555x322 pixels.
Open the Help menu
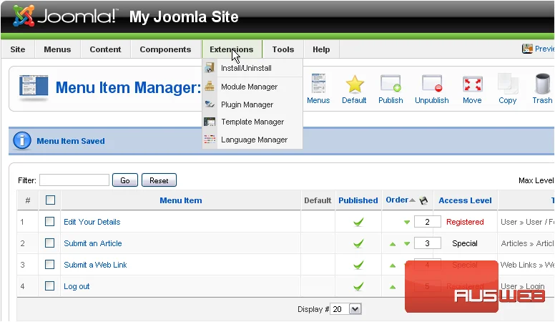tap(321, 49)
